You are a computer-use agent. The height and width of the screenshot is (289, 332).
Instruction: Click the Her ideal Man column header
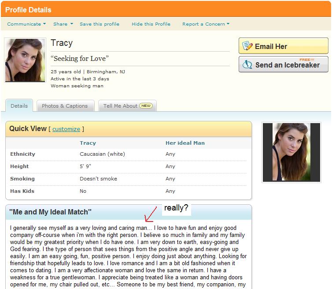click(x=185, y=143)
